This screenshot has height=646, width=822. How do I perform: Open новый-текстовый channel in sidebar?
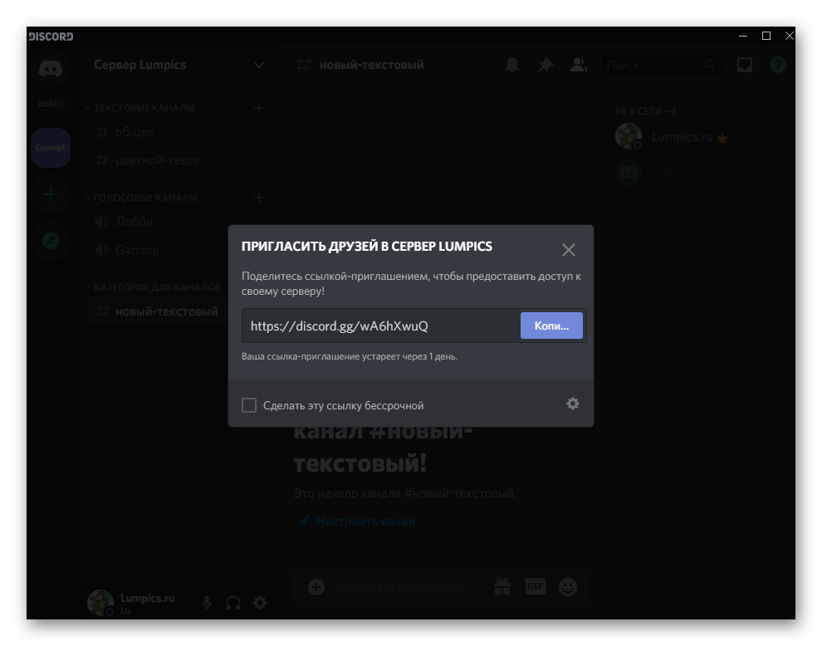pos(157,311)
